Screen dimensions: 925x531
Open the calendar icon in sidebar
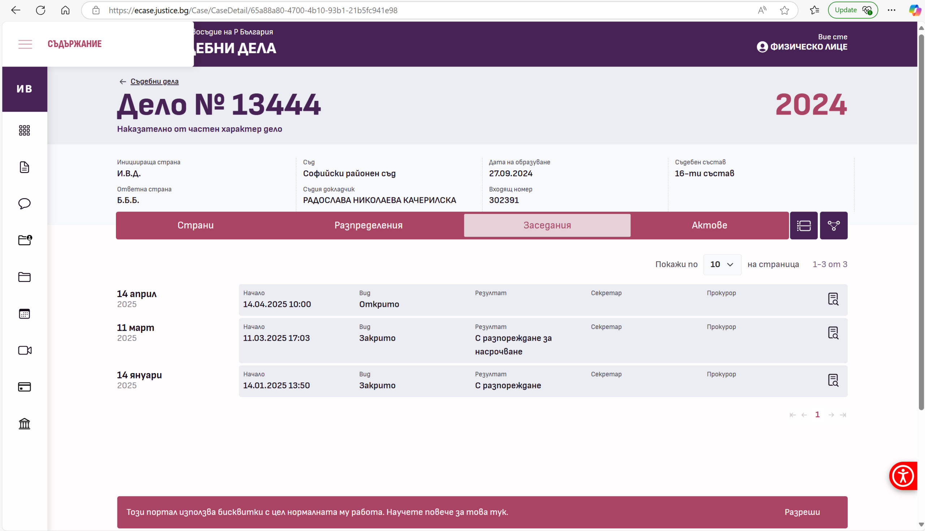tap(25, 314)
